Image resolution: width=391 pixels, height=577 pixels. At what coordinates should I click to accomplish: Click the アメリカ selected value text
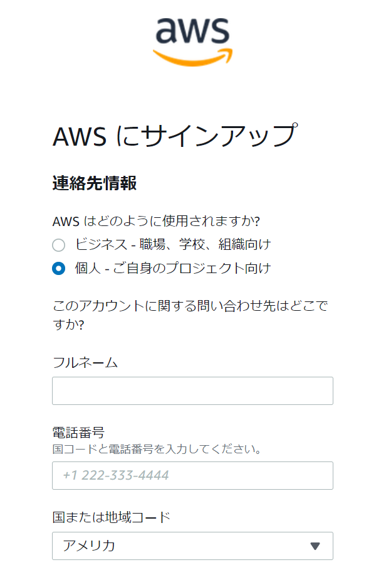pyautogui.click(x=89, y=546)
